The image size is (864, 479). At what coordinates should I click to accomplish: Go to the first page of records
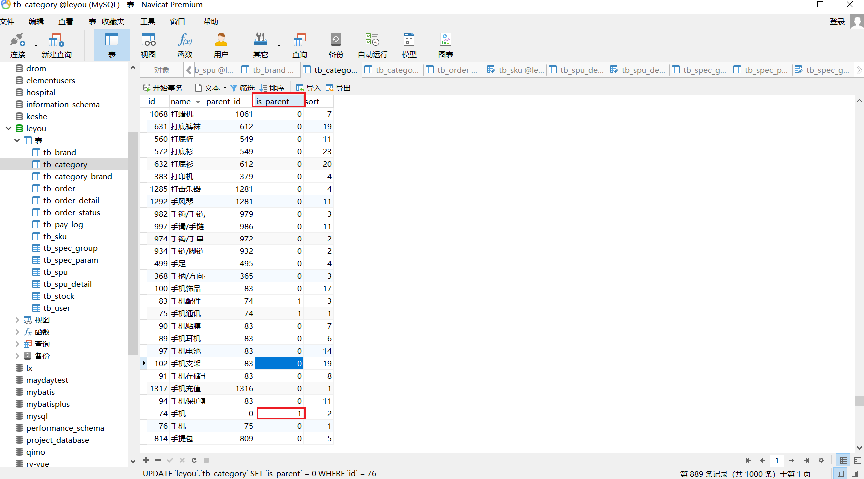tap(748, 460)
